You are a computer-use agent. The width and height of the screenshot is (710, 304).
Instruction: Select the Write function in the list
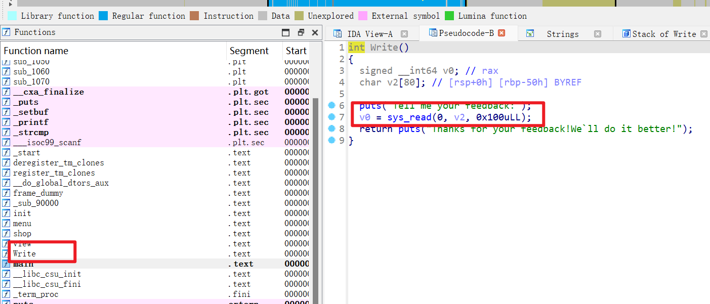24,254
